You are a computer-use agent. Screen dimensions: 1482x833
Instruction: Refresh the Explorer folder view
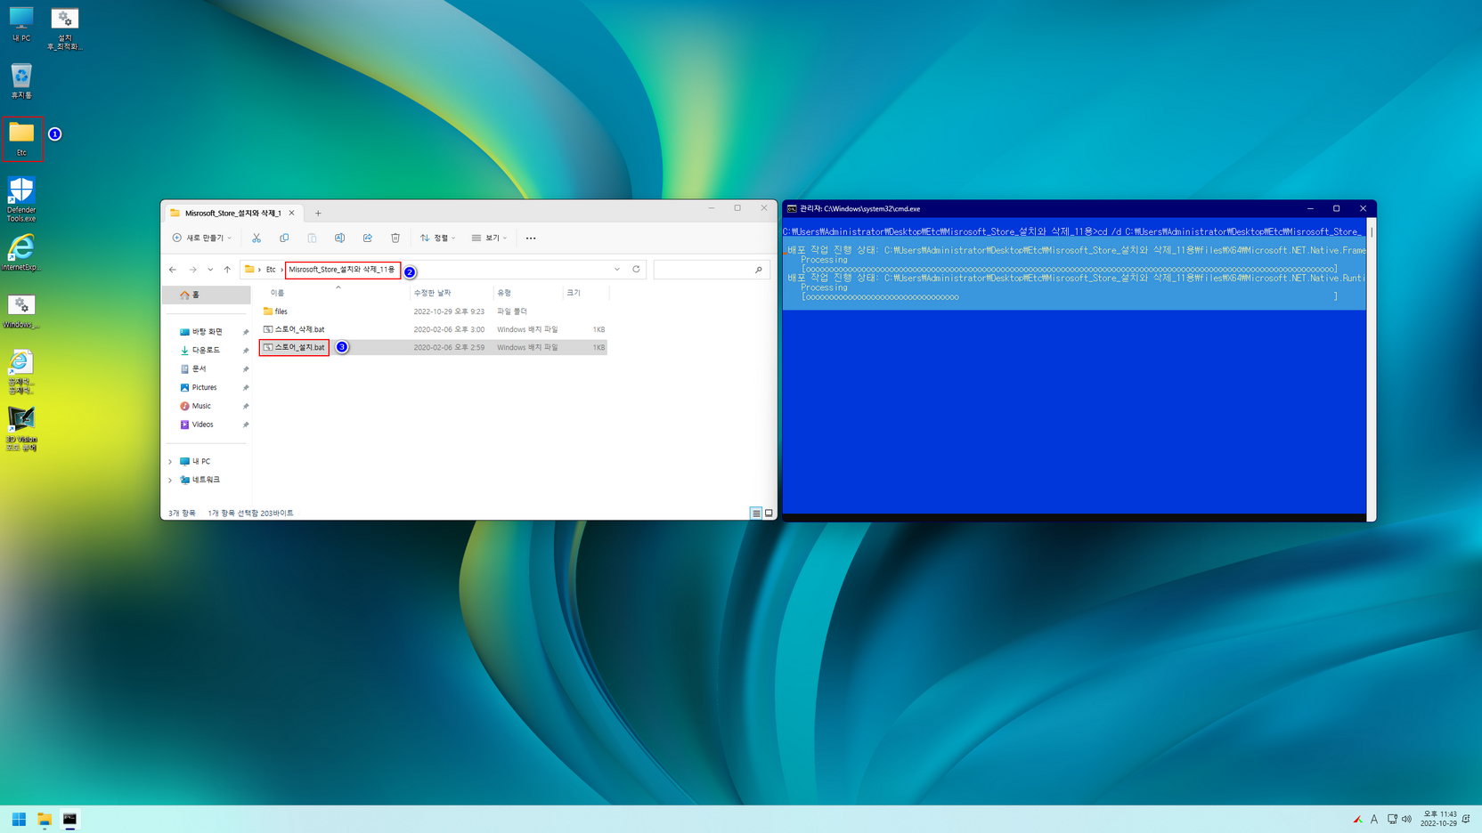(x=636, y=270)
